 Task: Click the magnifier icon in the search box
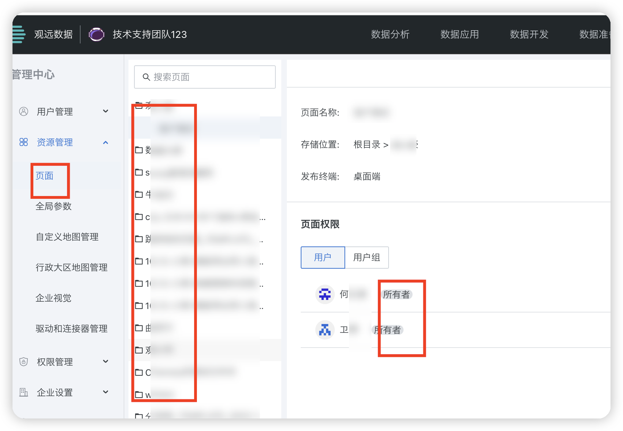[146, 77]
